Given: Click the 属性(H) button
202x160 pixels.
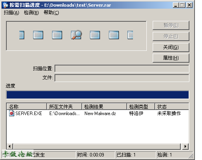Looking at the screenshot, I should [x=171, y=58].
